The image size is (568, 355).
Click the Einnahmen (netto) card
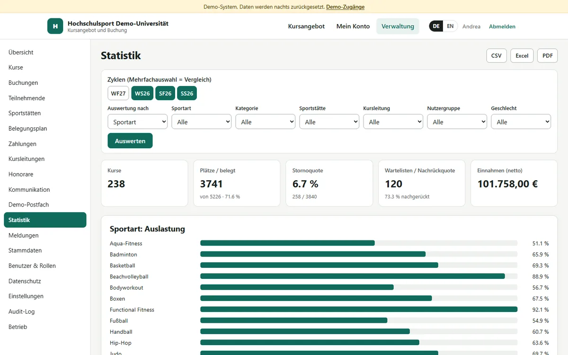tap(514, 183)
